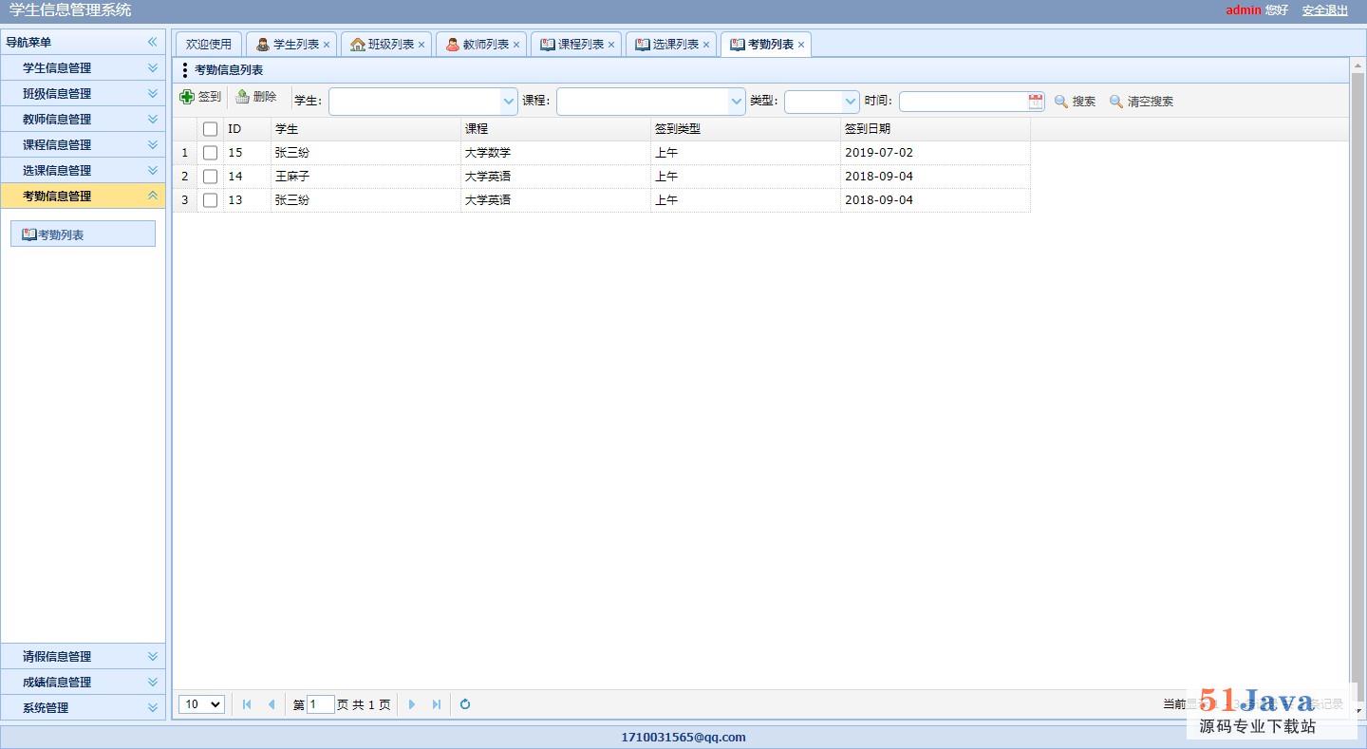Close the 选课列表 tab
The height and width of the screenshot is (749, 1367).
coord(706,45)
